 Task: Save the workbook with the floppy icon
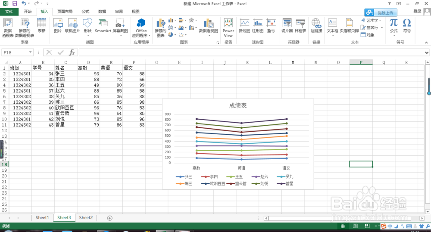15,3
